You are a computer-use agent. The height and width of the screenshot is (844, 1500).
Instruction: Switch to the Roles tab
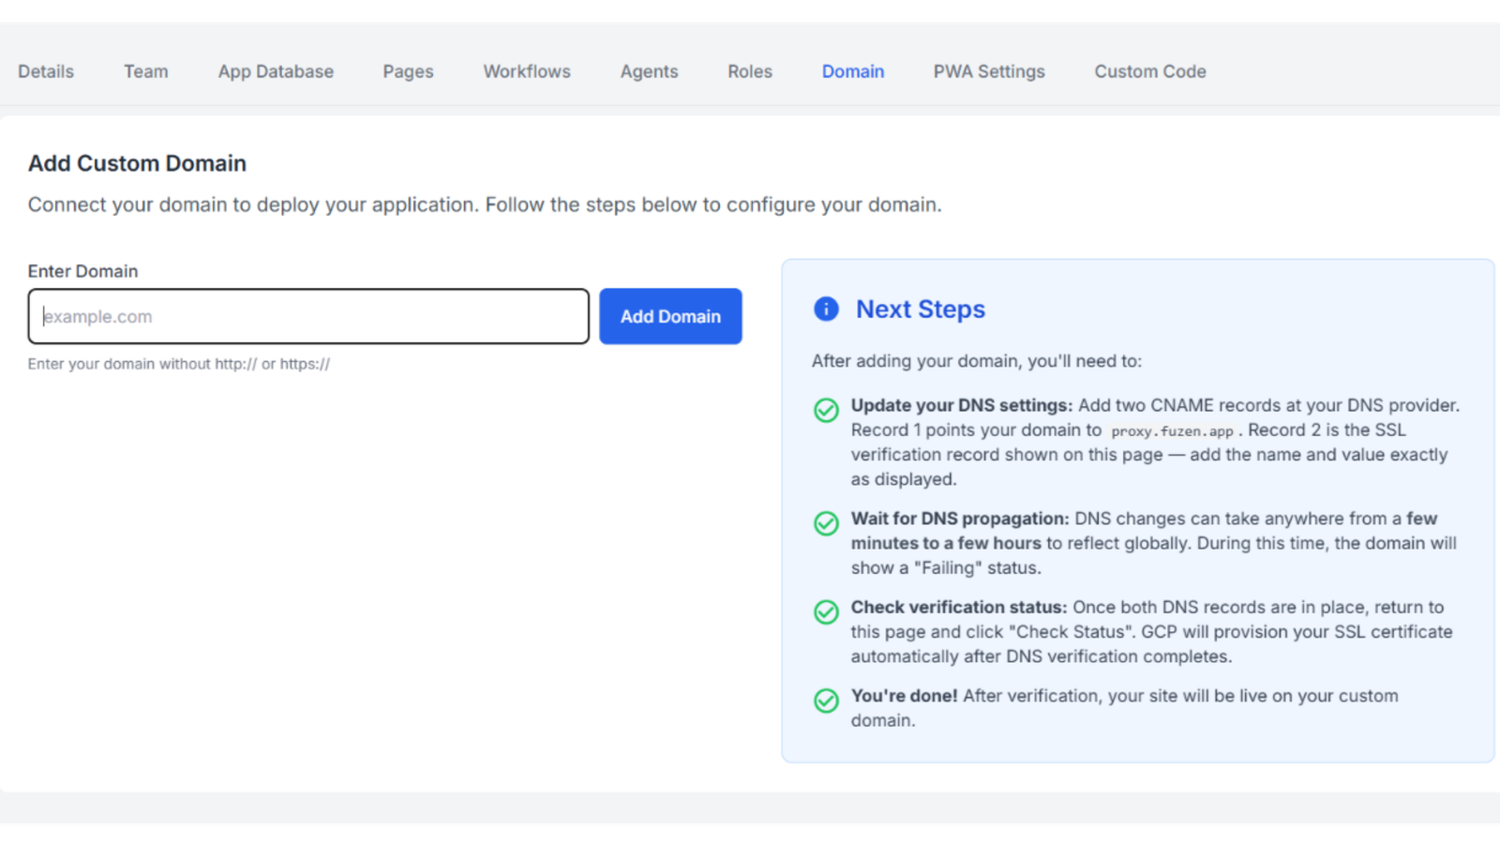tap(750, 71)
